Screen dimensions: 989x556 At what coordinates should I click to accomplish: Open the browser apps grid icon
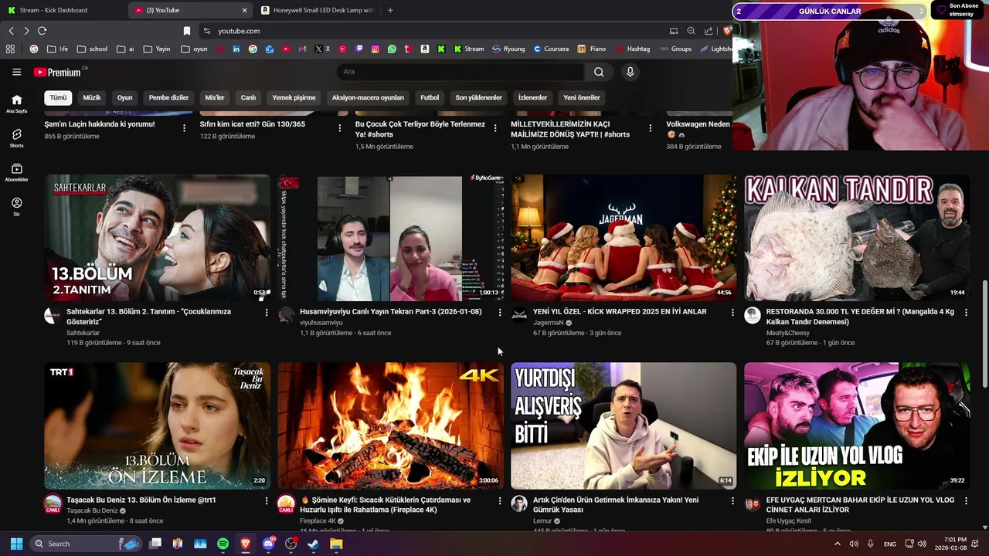pos(10,49)
